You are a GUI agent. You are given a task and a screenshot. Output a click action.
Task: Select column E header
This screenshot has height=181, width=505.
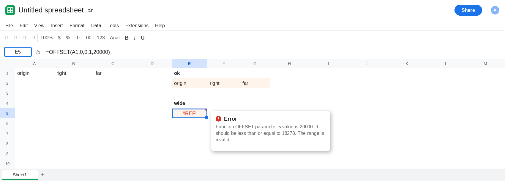pyautogui.click(x=190, y=64)
